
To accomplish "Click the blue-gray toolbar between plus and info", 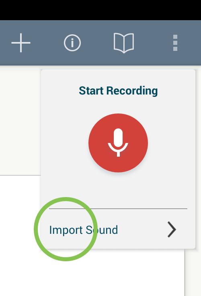I will tap(47, 43).
